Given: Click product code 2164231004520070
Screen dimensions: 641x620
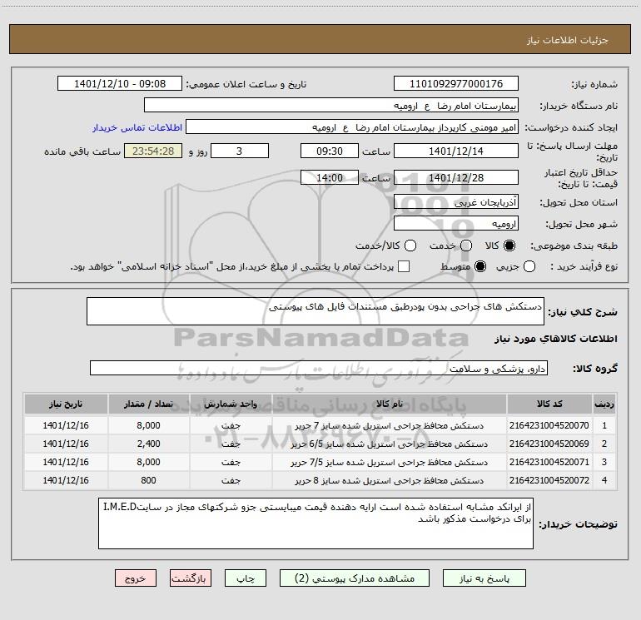Looking at the screenshot, I should pyautogui.click(x=549, y=425).
